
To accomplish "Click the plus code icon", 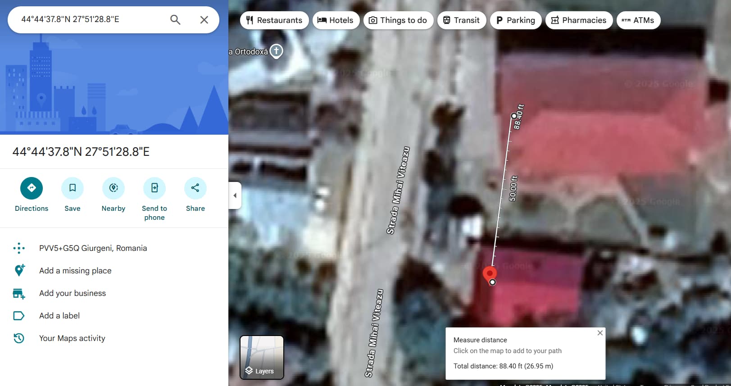I will [19, 248].
